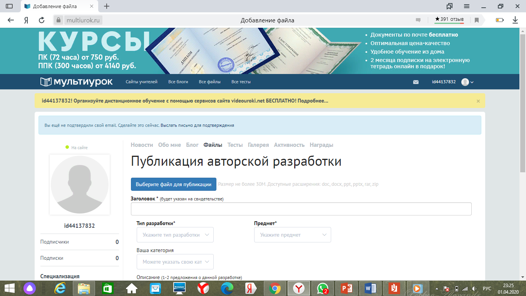526x296 pixels.
Task: Dismiss the yellow videouroki.net notification banner
Action: coord(478,101)
